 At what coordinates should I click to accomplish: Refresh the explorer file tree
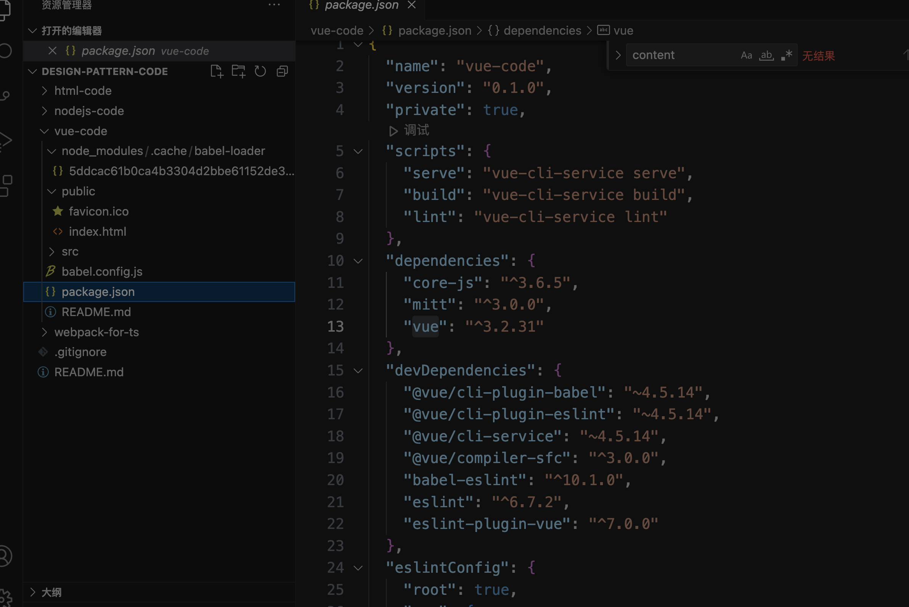(x=260, y=71)
